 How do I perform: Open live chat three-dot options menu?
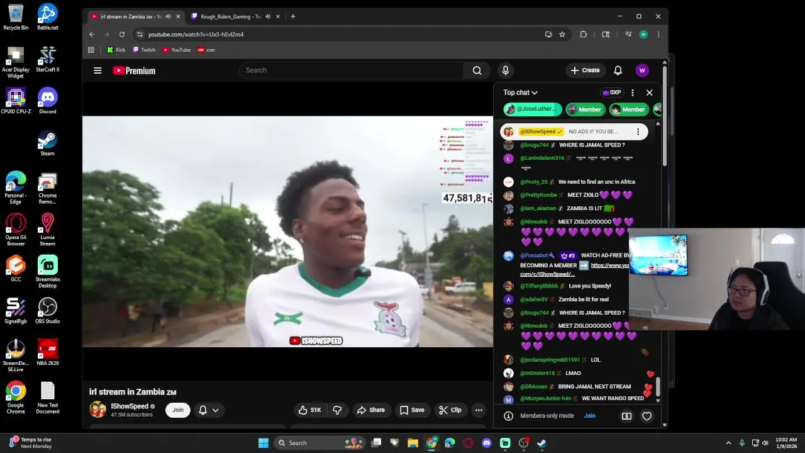(x=633, y=92)
